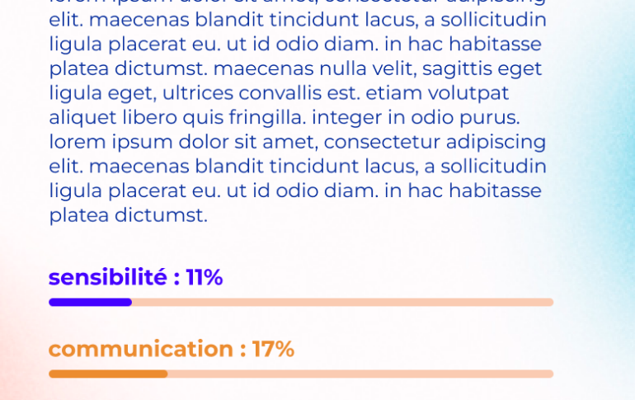Click the word "ultrices" in the paragraph

coord(198,93)
